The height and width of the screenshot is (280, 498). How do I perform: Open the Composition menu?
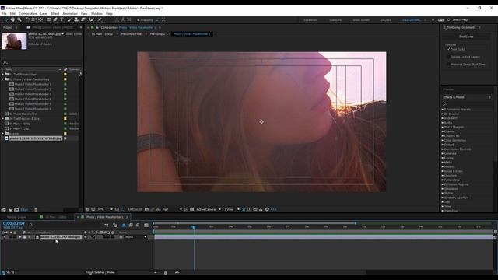[x=28, y=14]
